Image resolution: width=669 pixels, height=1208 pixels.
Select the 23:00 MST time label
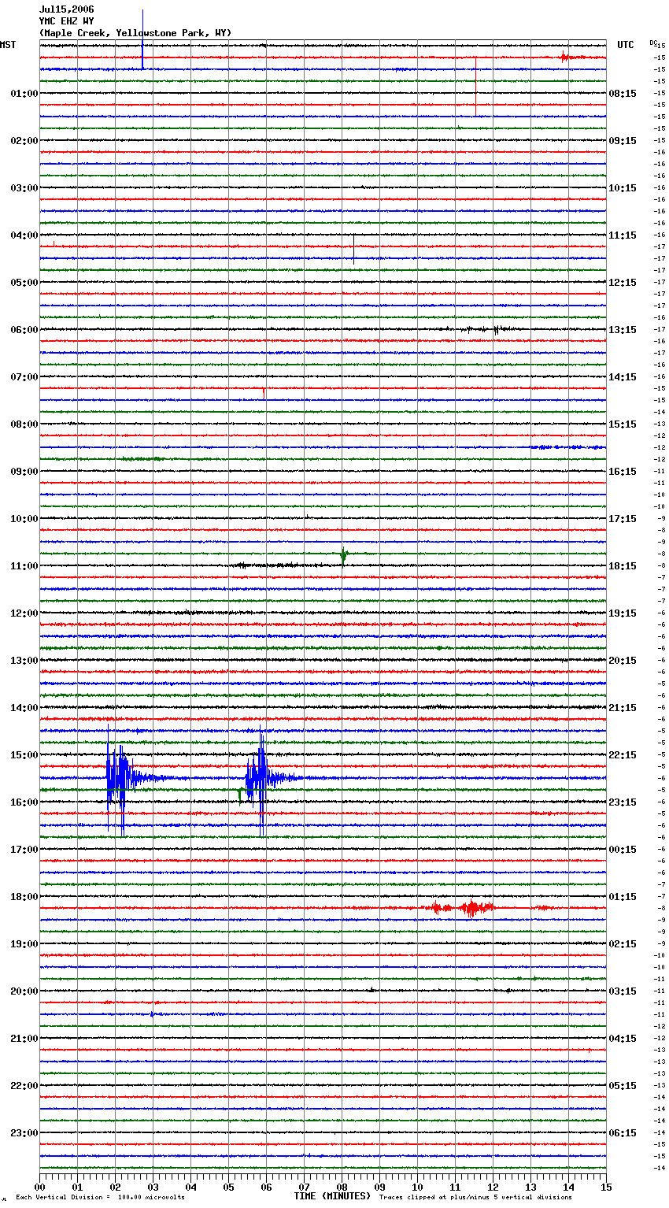pos(24,1133)
